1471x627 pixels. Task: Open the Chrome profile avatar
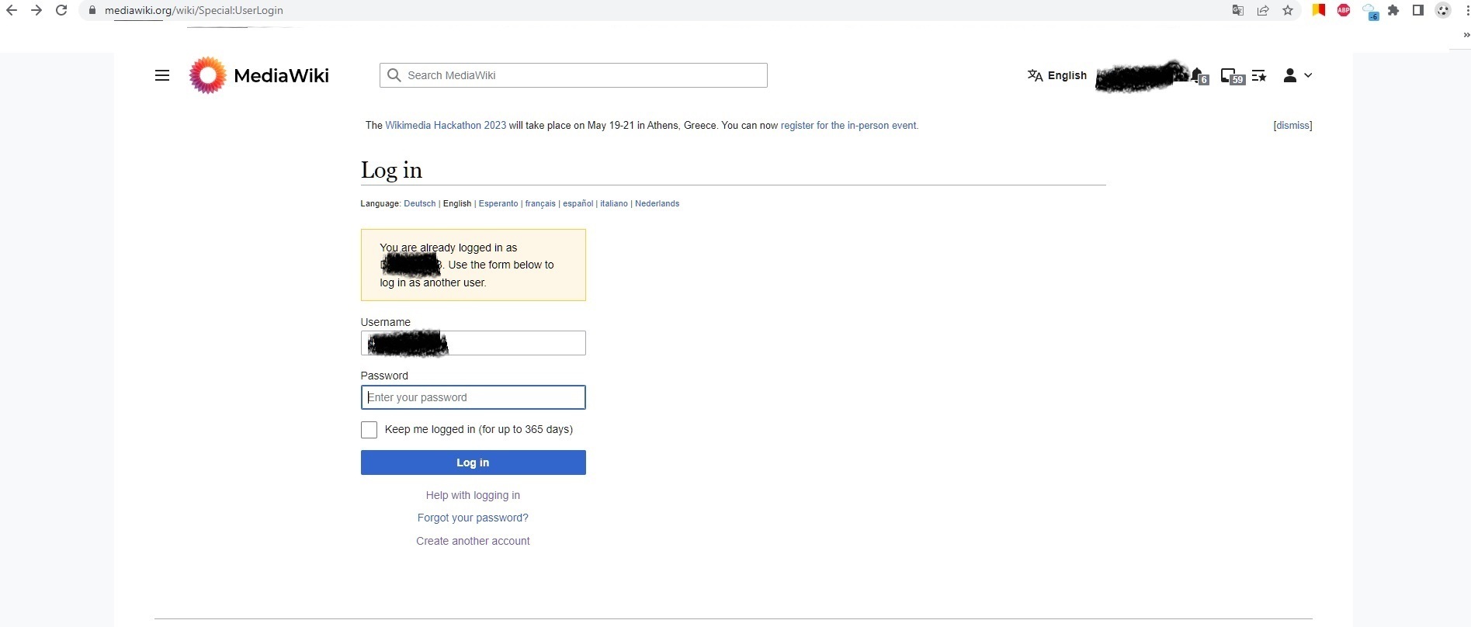(x=1443, y=10)
